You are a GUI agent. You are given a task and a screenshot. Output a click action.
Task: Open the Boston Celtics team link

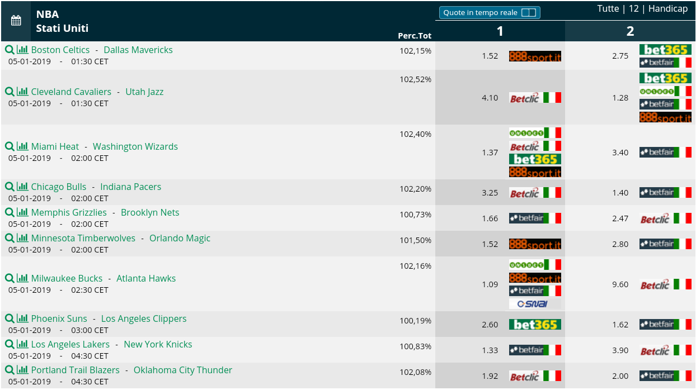[60, 50]
